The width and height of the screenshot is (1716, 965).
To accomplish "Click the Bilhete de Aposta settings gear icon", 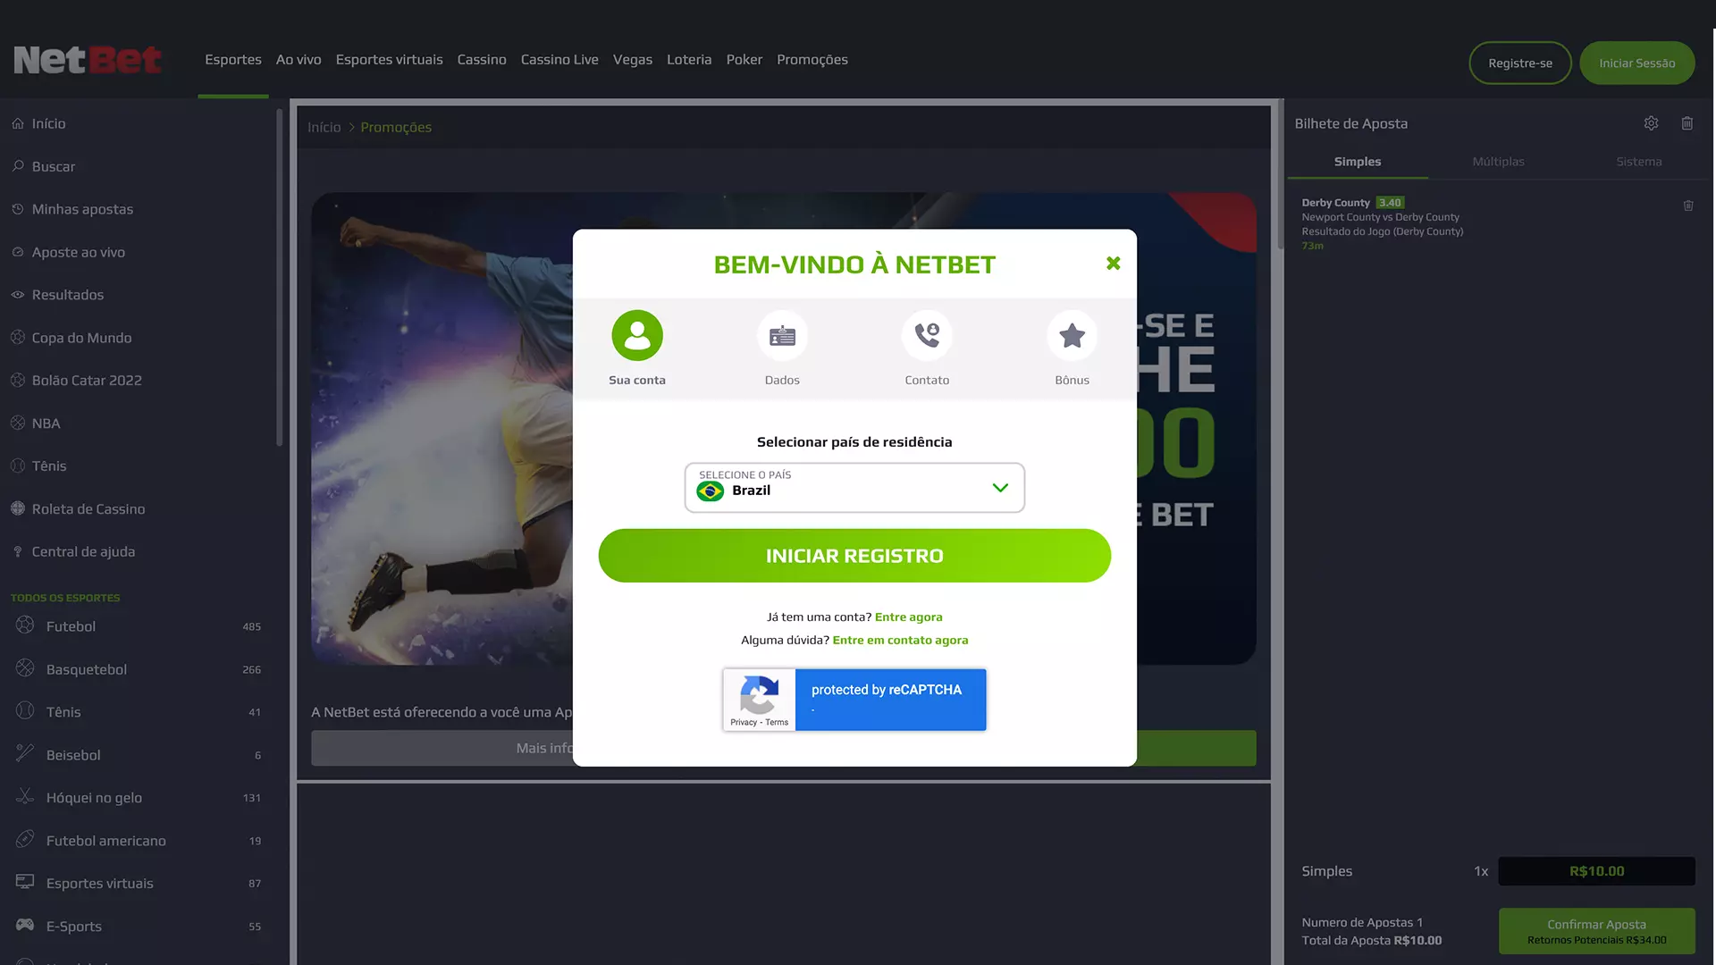I will pos(1651,122).
